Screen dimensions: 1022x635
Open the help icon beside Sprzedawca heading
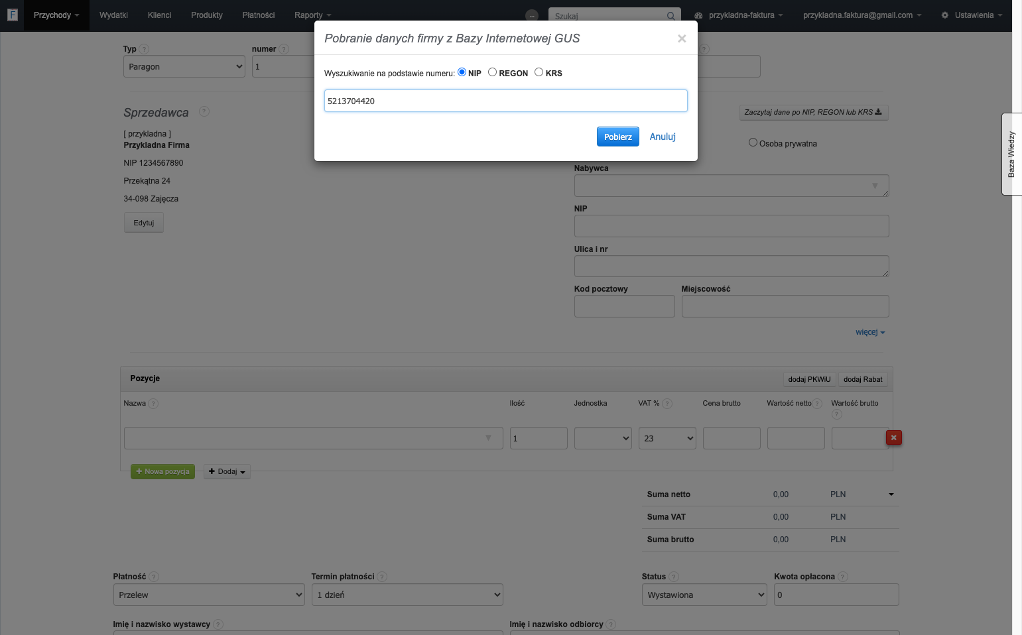point(204,111)
